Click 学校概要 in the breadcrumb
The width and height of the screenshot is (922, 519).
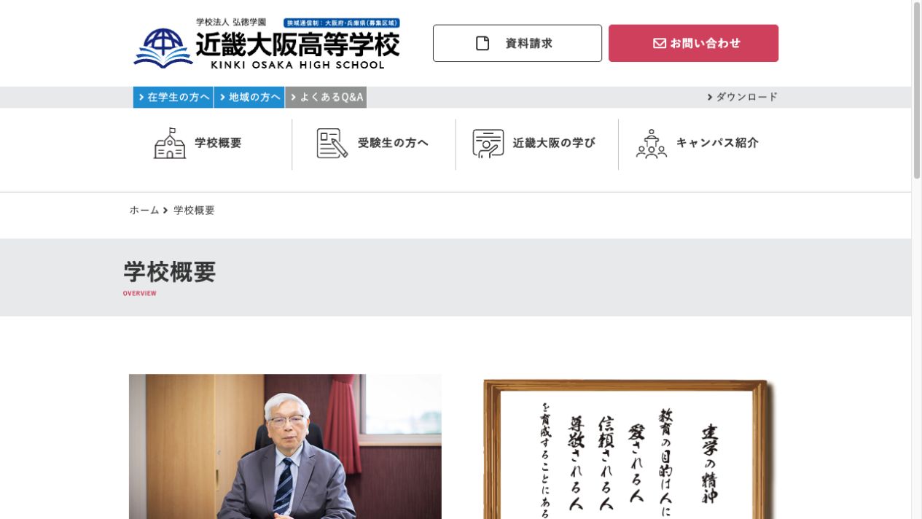(194, 210)
